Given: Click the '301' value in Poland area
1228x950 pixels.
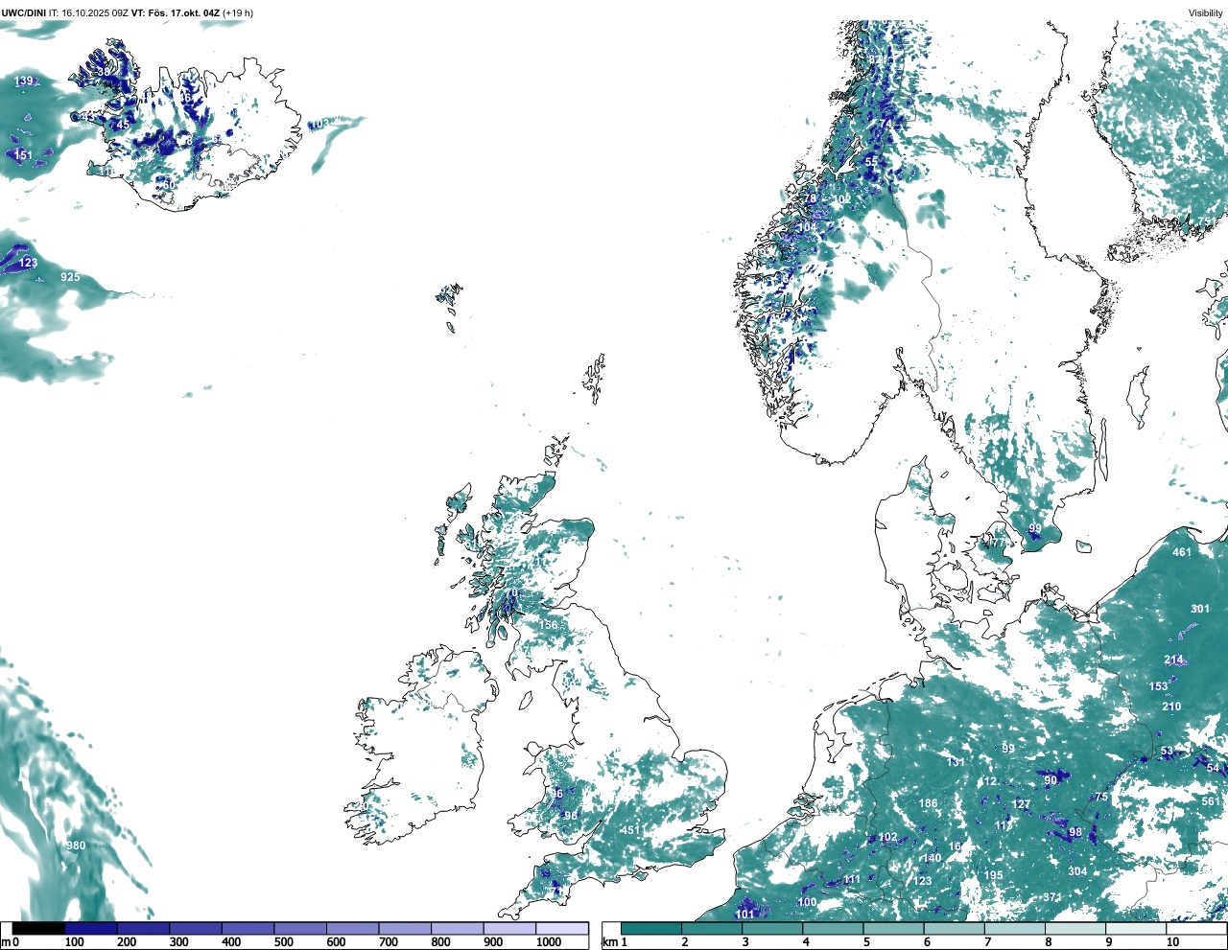Looking at the screenshot, I should pyautogui.click(x=1200, y=609).
